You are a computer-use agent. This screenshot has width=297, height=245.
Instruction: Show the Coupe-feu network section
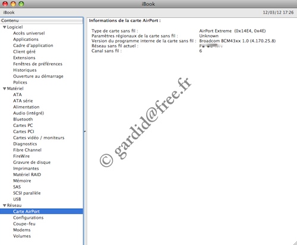pos(24,224)
